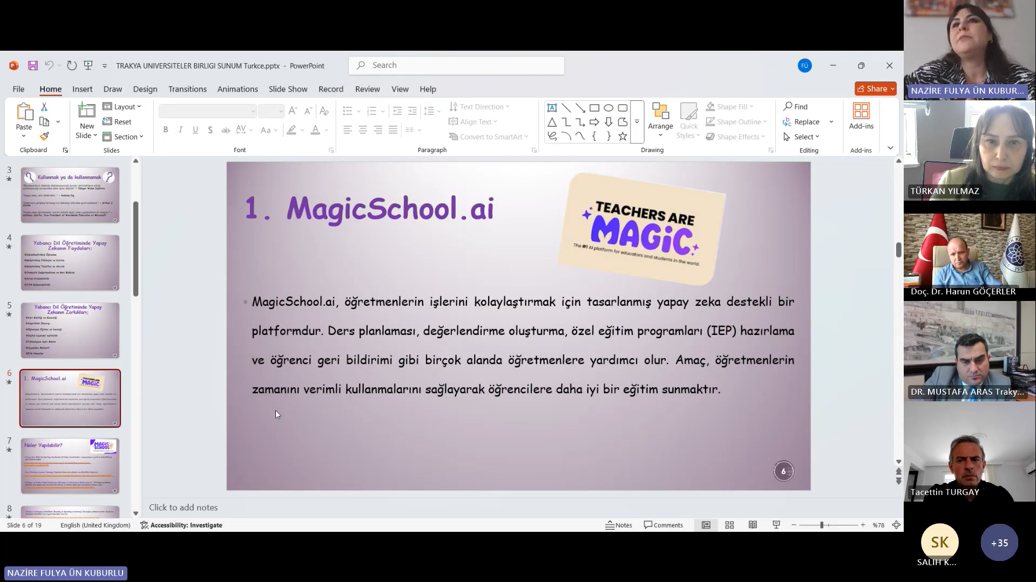Toggle the Notes pane button
Screen dimensions: 1036x582
click(618, 525)
